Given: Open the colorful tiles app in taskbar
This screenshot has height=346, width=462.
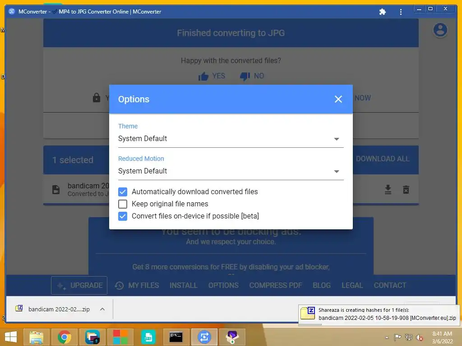Looking at the screenshot, I should (x=120, y=337).
